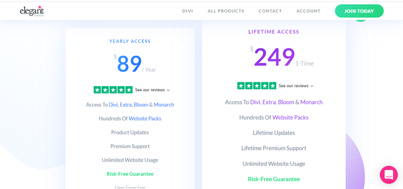Open Website Packs link in Lifetime card
Viewport: 403px width, 189px height.
pos(291,117)
